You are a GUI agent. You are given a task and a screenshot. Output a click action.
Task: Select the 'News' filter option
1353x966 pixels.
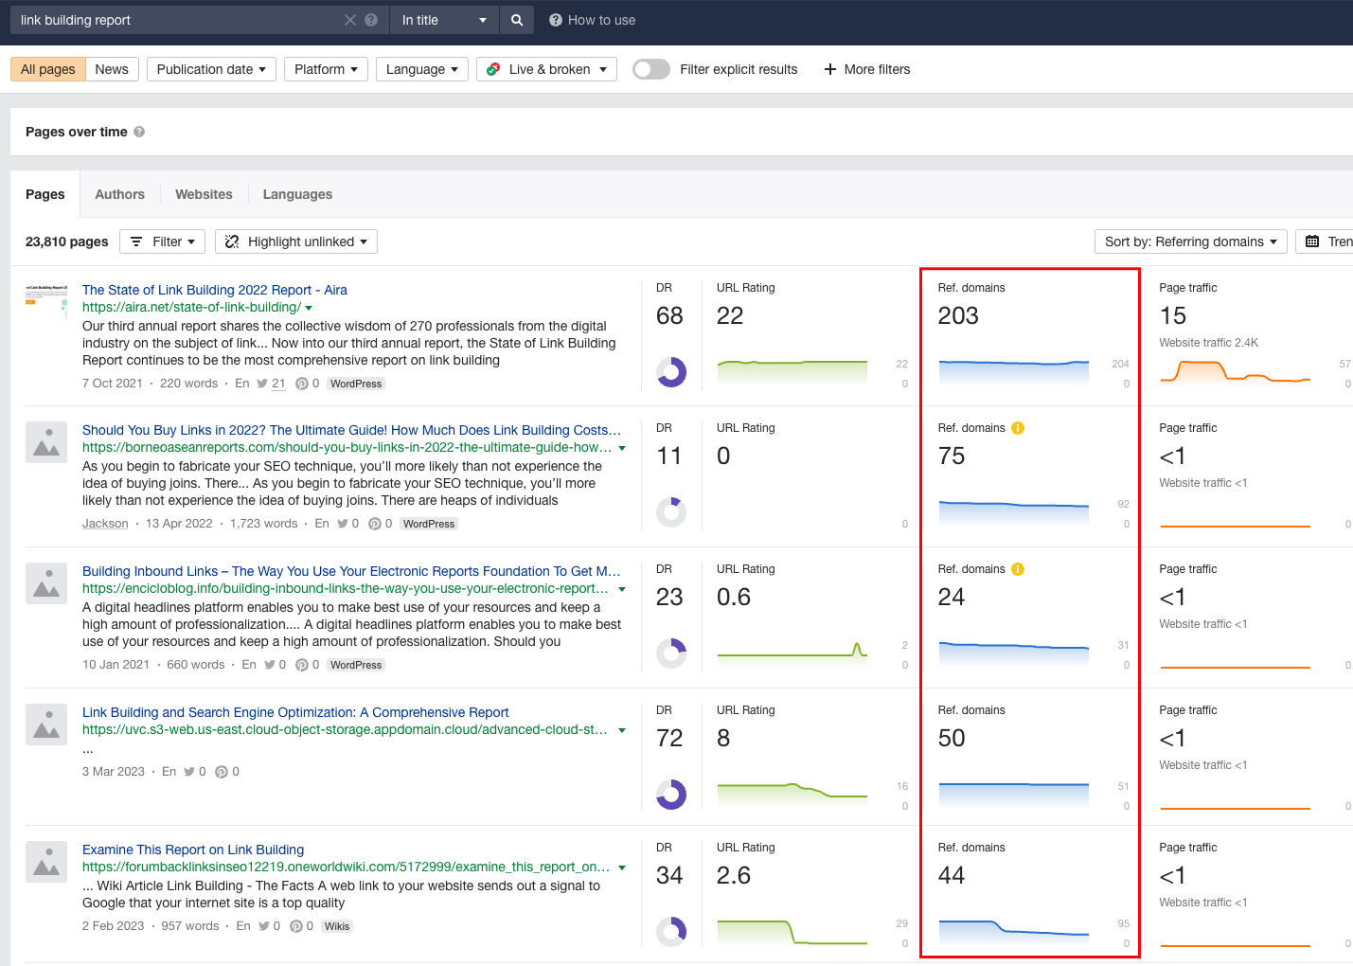click(x=111, y=68)
